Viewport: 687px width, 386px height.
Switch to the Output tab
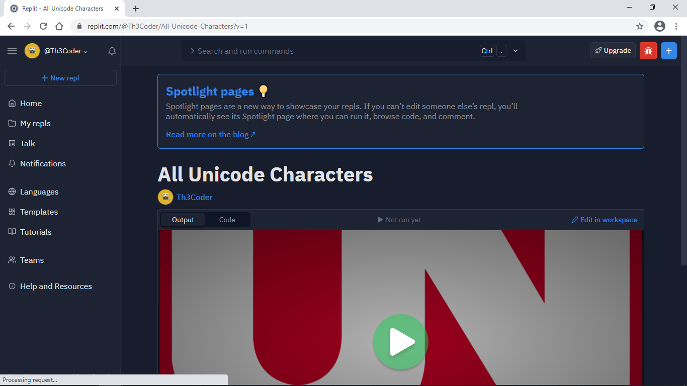tap(183, 220)
